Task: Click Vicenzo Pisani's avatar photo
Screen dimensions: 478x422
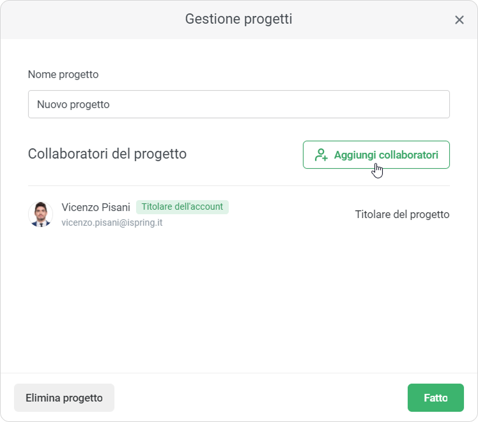Action: (40, 214)
